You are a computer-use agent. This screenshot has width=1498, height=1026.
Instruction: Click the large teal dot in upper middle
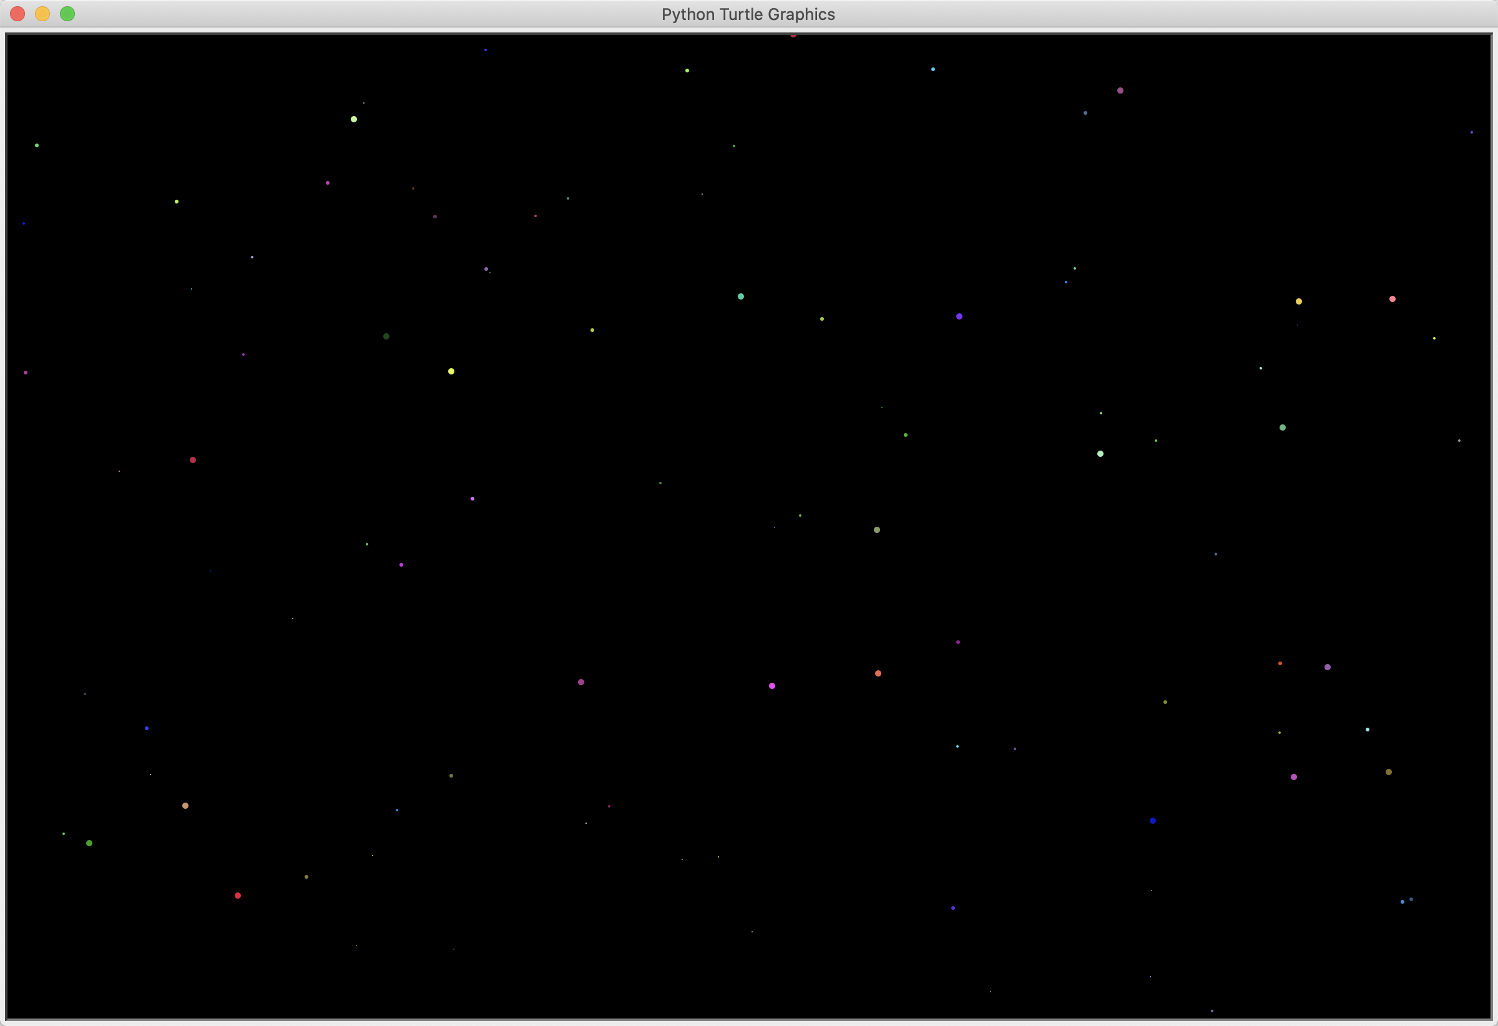[741, 296]
